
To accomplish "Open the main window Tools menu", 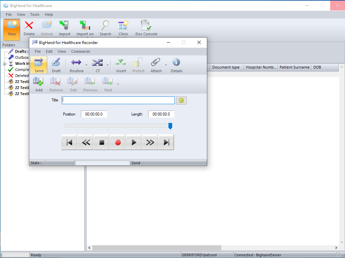I will point(35,14).
